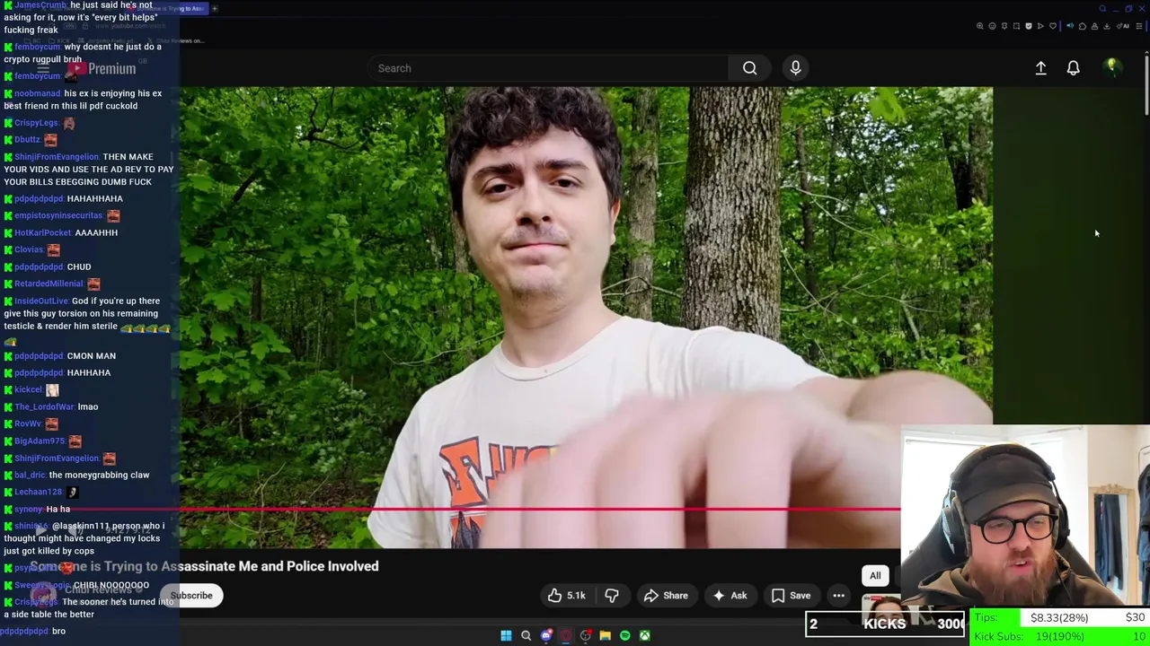Click the Tips goal bar showing $8.33

1058,617
